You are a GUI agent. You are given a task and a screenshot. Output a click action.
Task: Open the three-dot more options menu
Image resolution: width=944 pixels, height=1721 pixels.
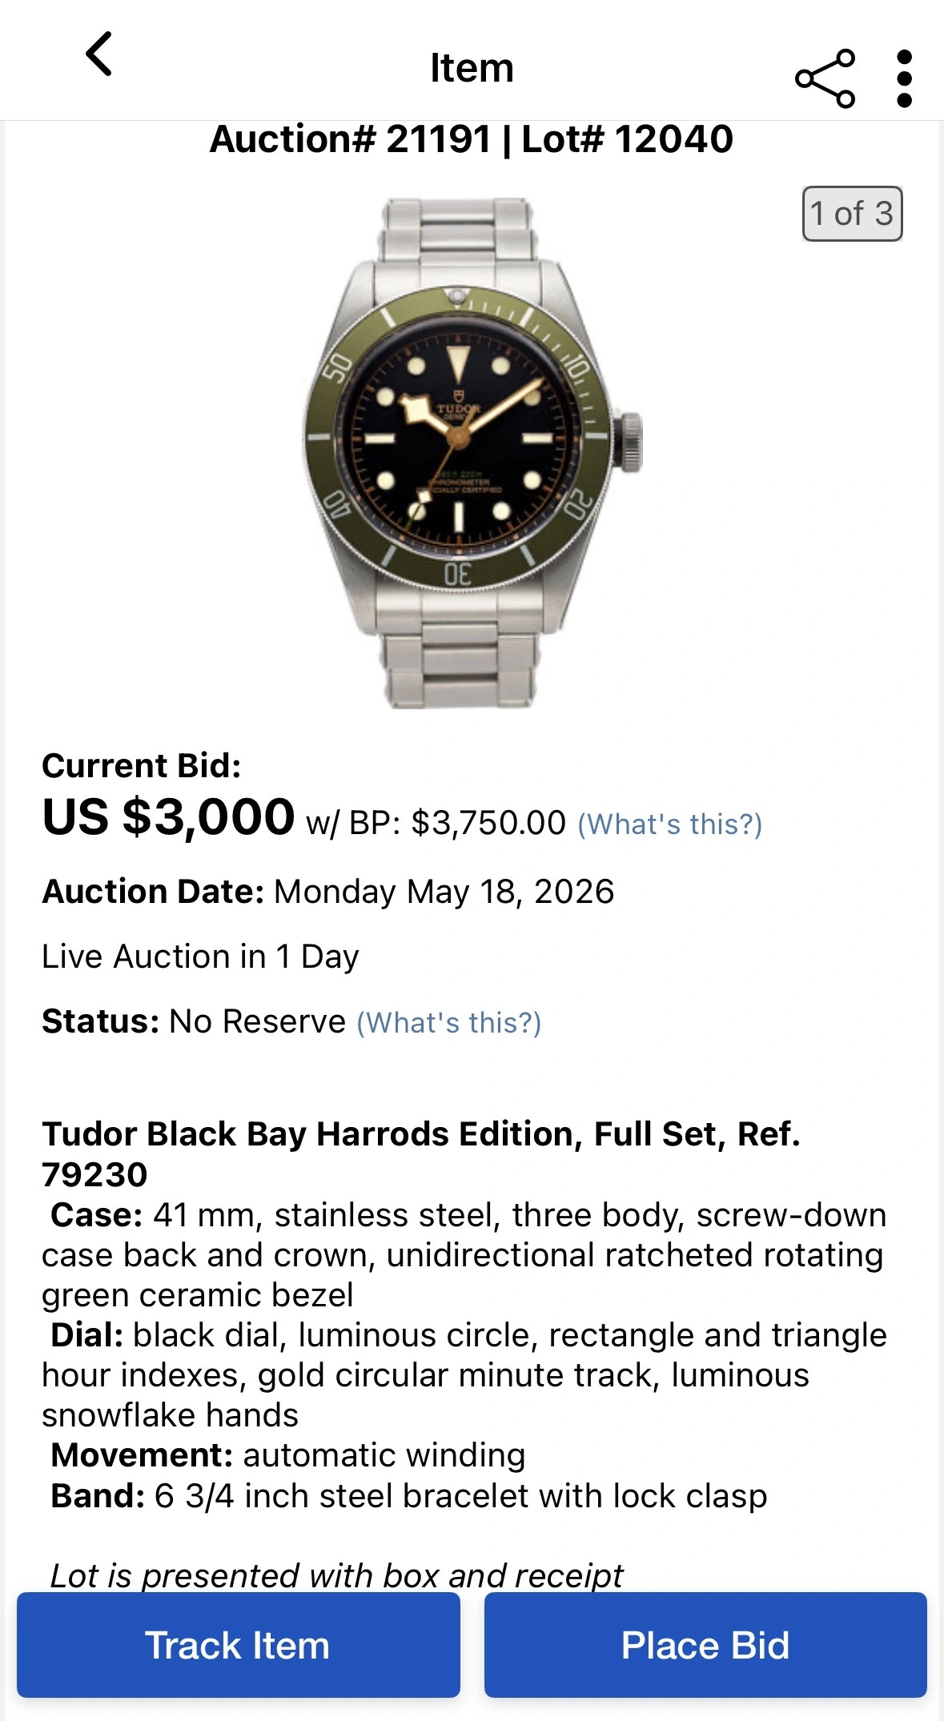905,78
